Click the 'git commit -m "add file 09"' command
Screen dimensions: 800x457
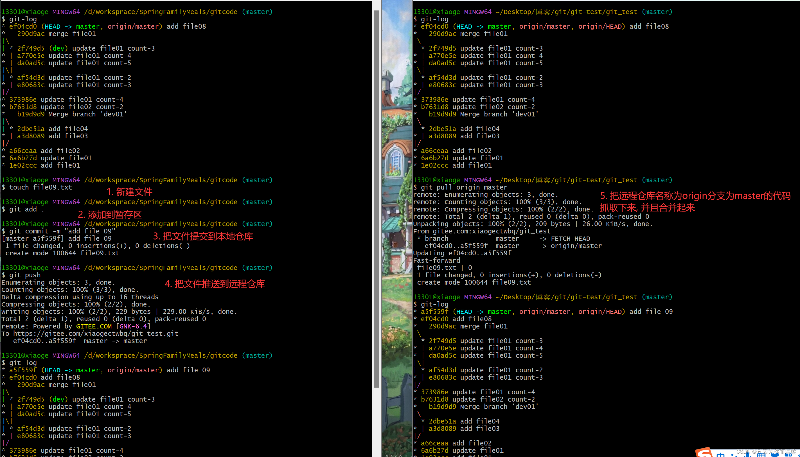(x=62, y=231)
